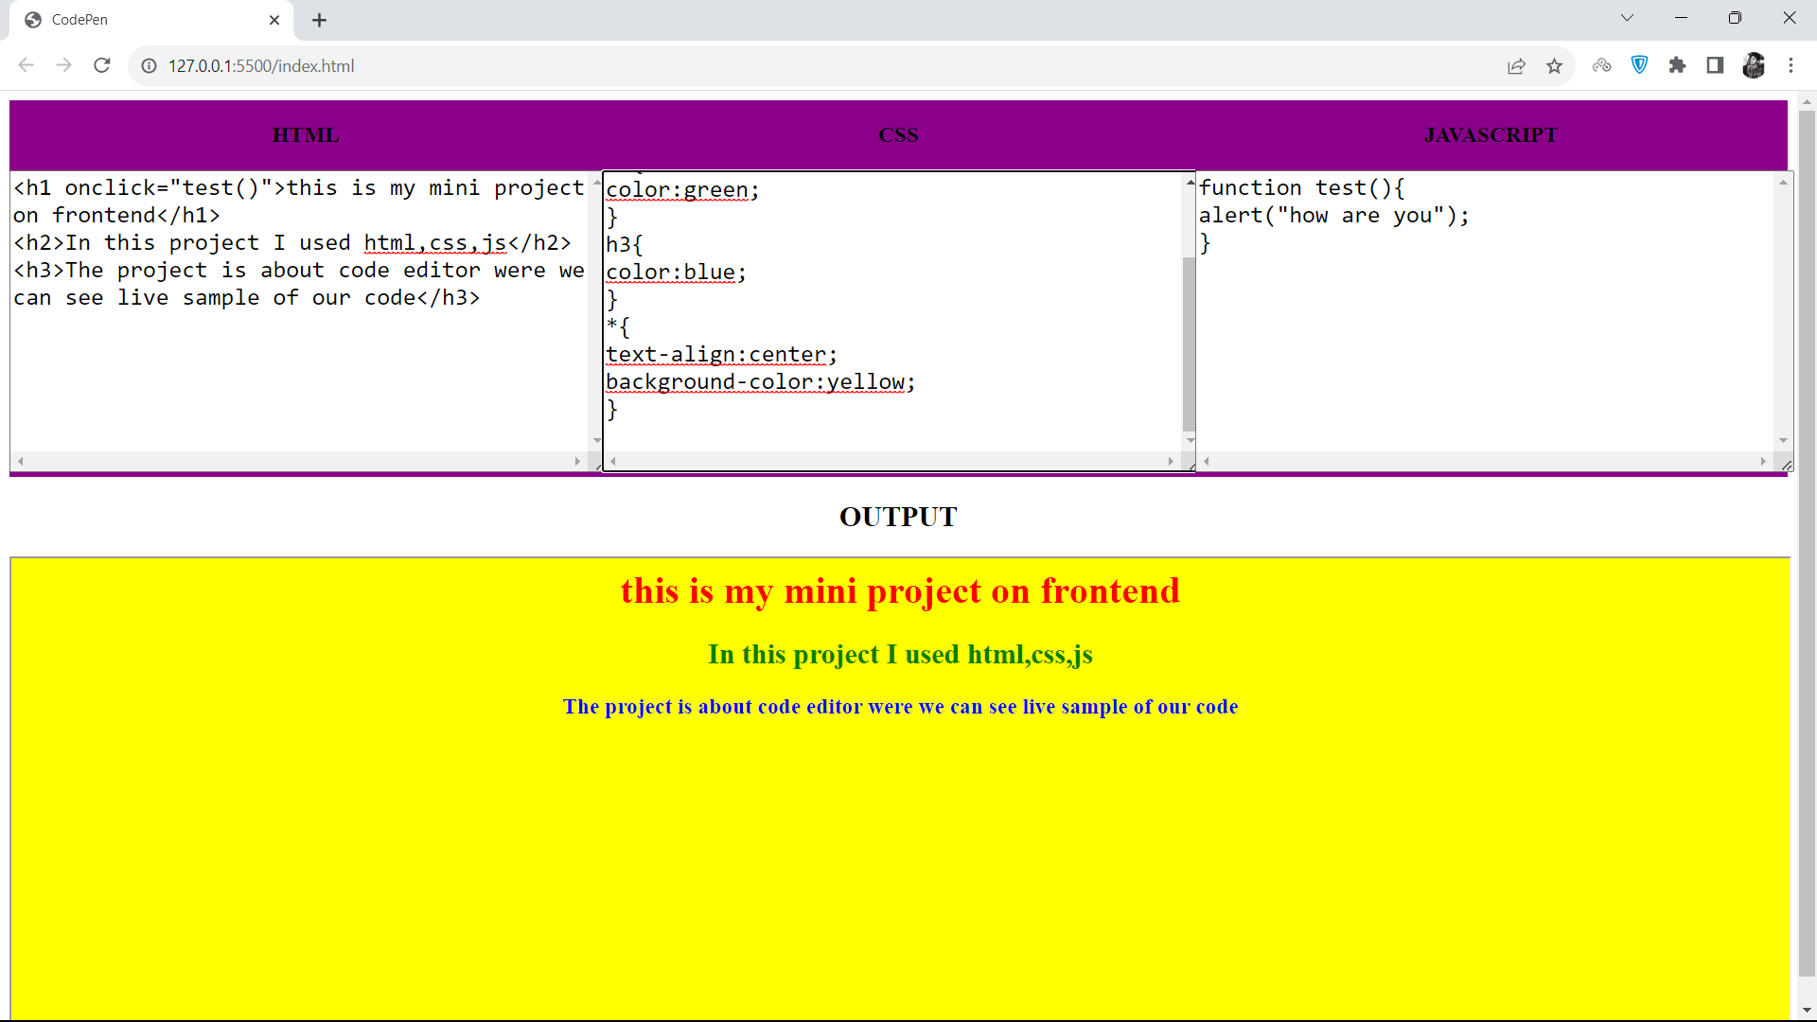Click the link extension icon in toolbar

pyautogui.click(x=1602, y=65)
